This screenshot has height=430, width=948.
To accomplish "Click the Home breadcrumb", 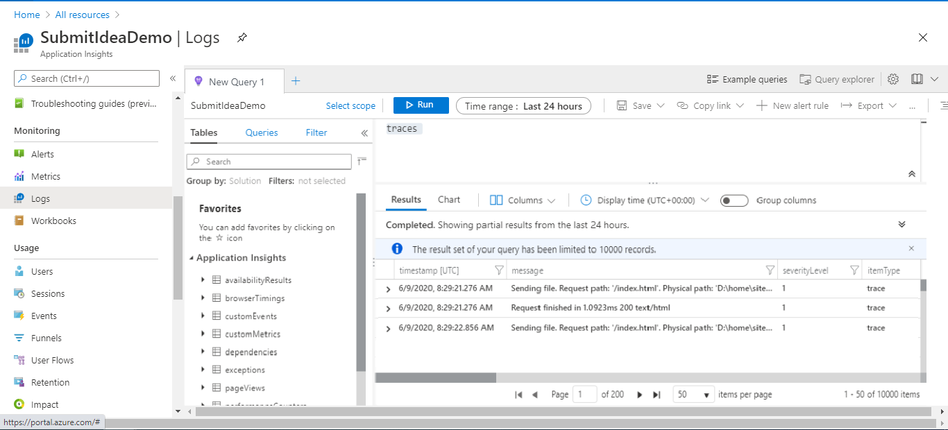I will pyautogui.click(x=27, y=15).
